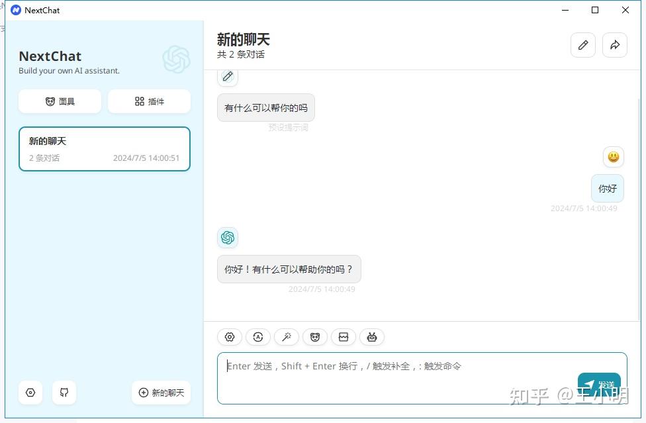Click the clear context image icon
This screenshot has width=646, height=423.
[343, 337]
